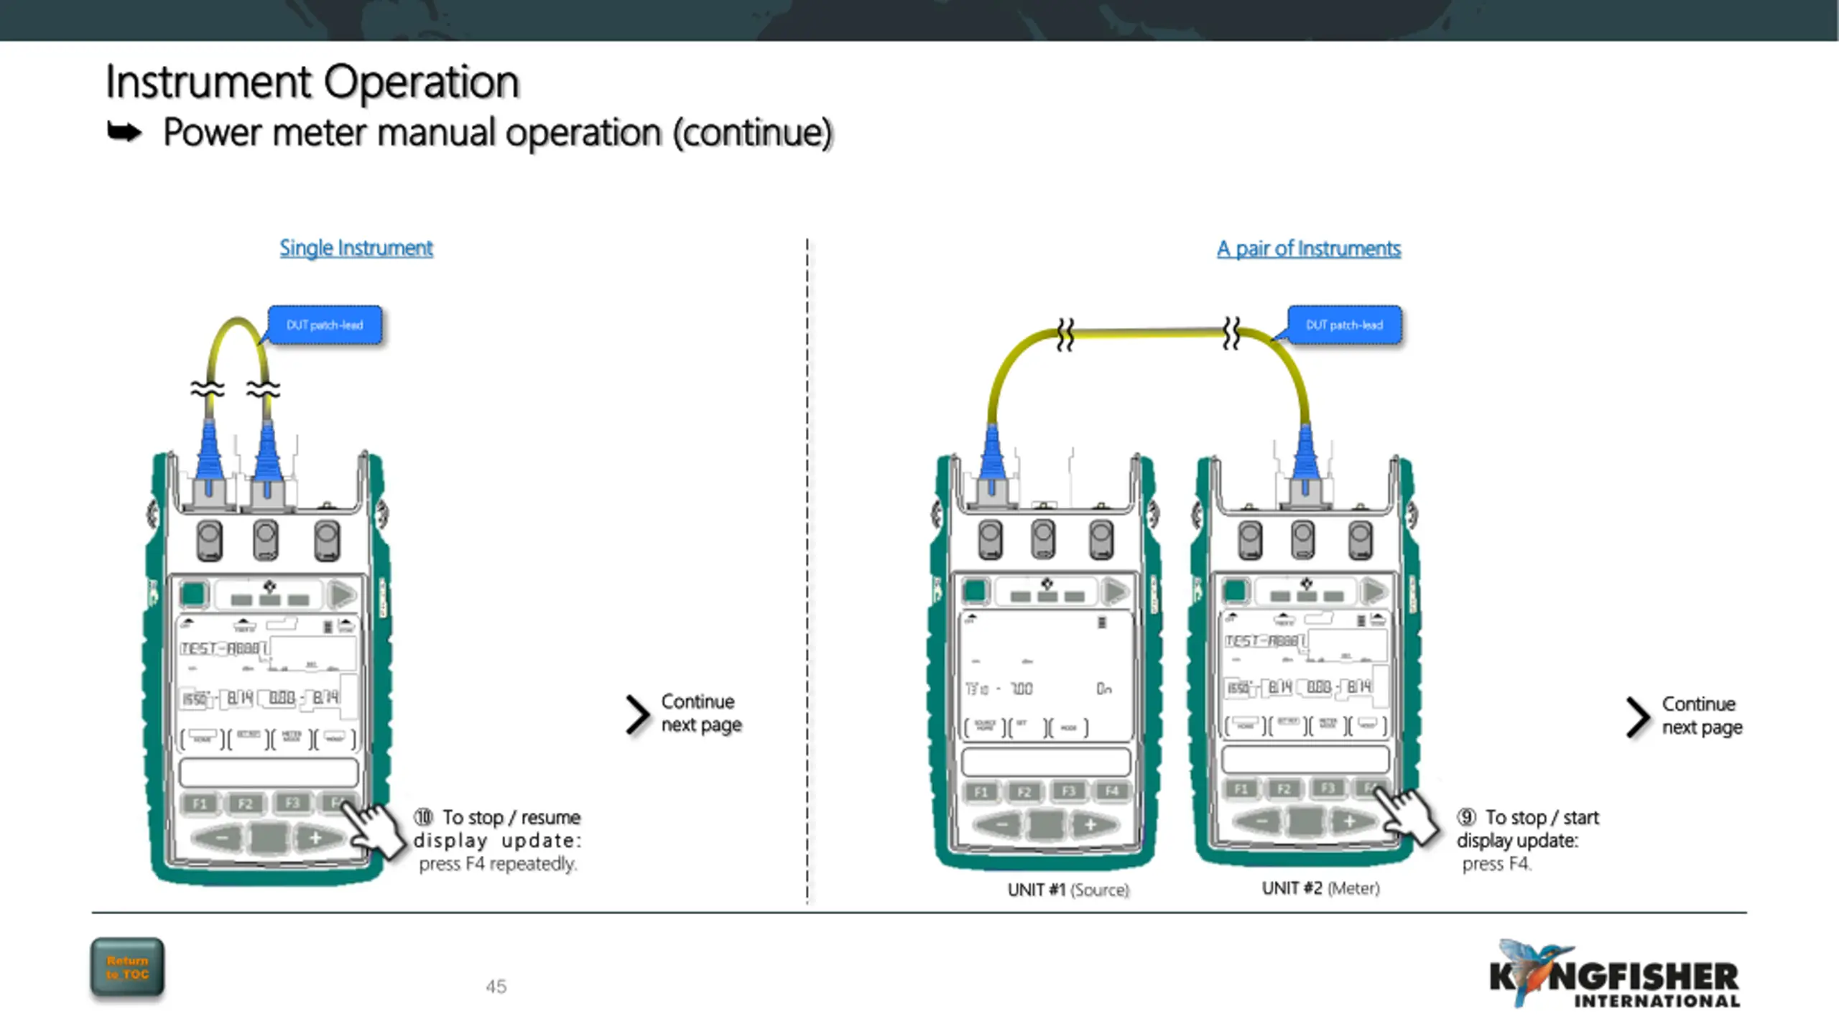This screenshot has height=1034, width=1839.
Task: Click F3 on the single instrument
Action: 291,802
